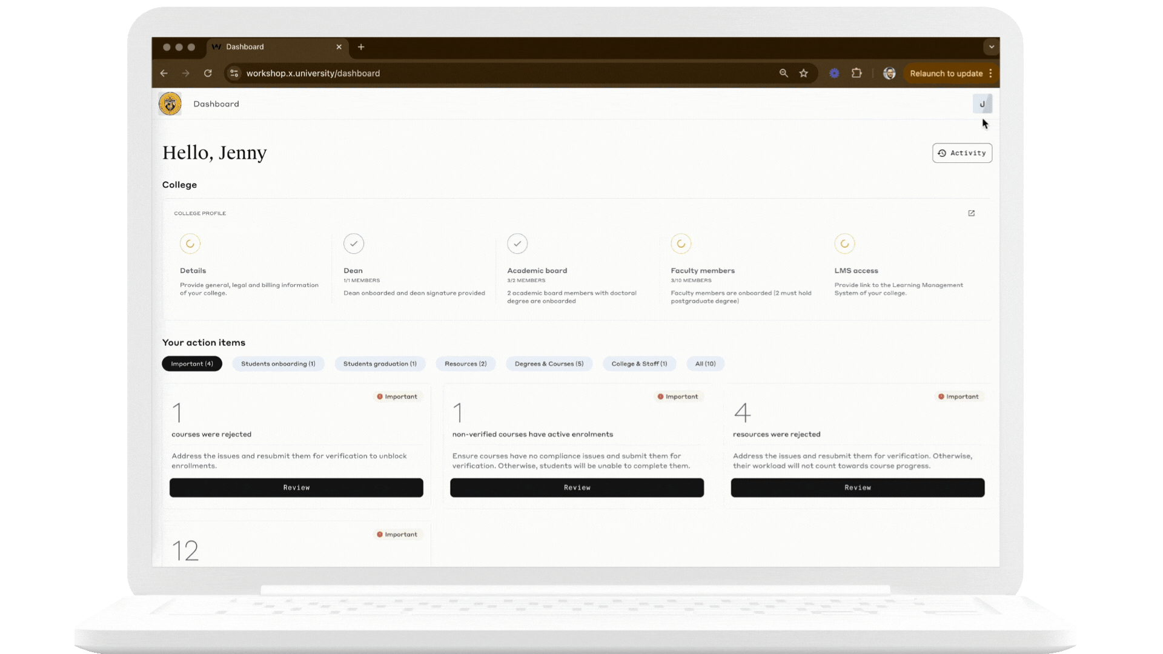Screen dimensions: 1163x654
Task: Click the site information icon in URL bar
Action: 234,73
